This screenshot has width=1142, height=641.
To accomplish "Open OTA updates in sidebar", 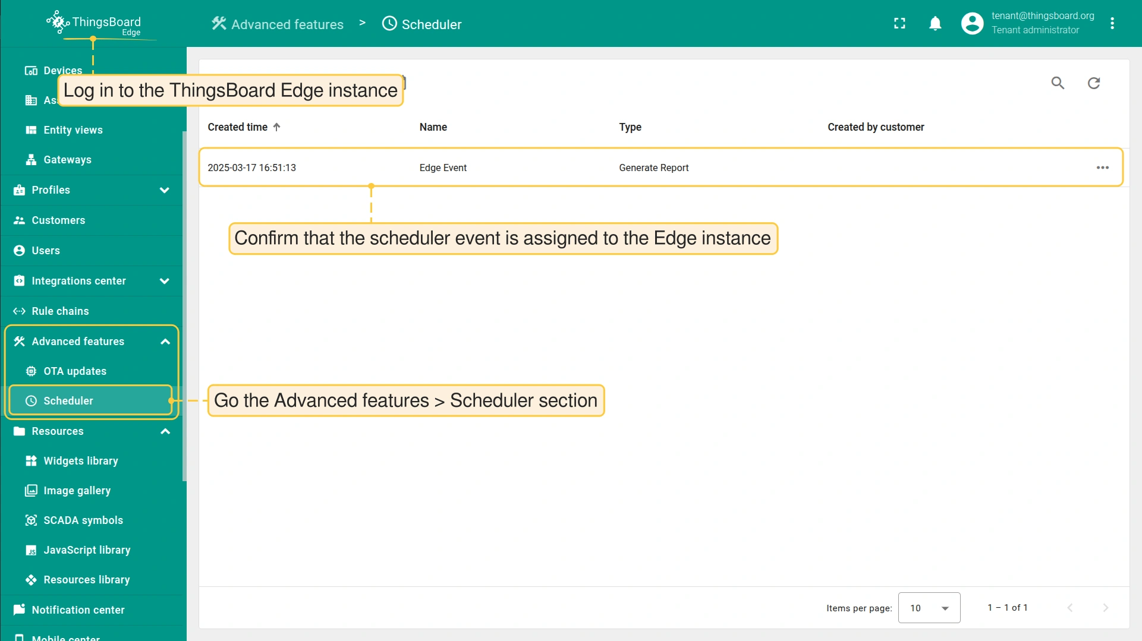I will pyautogui.click(x=75, y=371).
